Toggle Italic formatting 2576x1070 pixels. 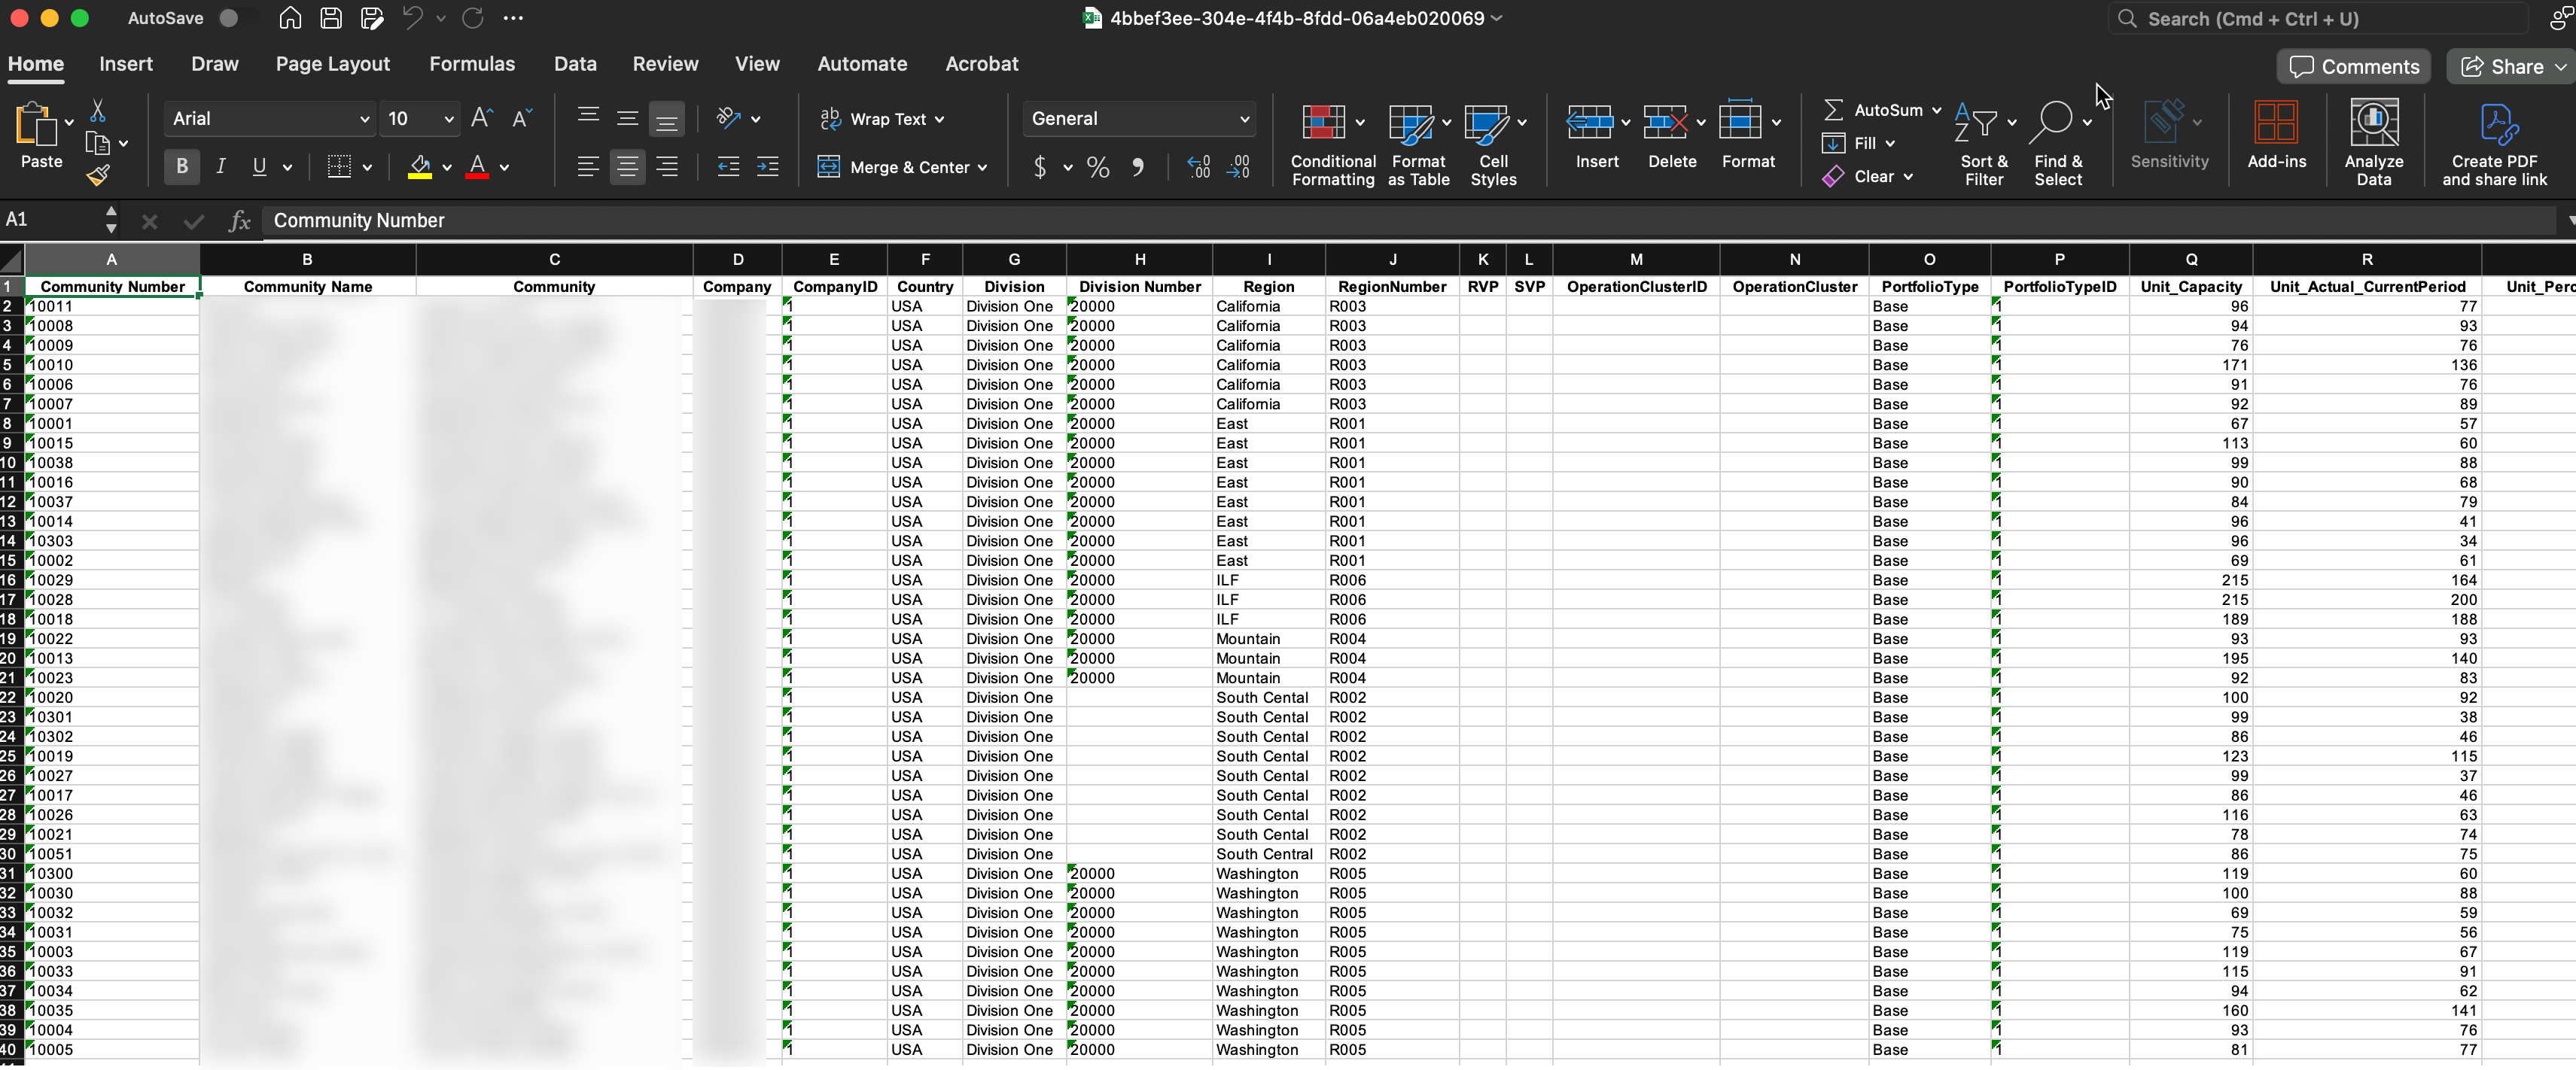pos(221,167)
